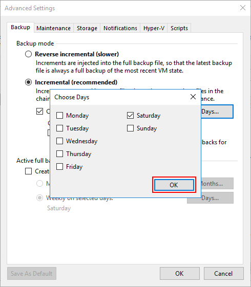Go to the Notifications tab
The height and width of the screenshot is (287, 251).
point(120,28)
